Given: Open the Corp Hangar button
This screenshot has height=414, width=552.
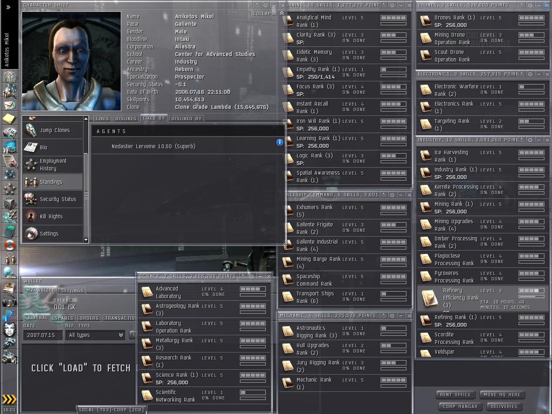Looking at the screenshot, I should (460, 406).
